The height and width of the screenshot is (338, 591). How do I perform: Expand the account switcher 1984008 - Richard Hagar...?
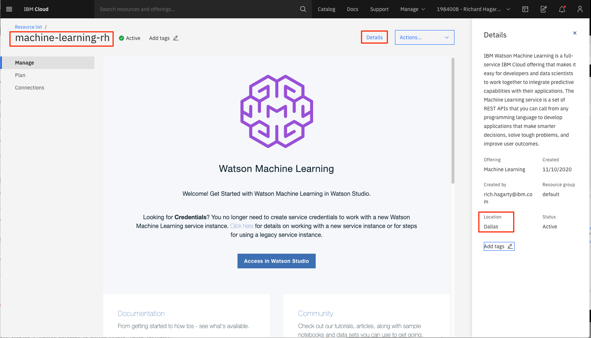473,9
